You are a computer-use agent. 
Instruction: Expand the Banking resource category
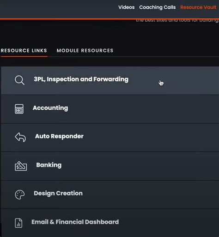point(110,166)
